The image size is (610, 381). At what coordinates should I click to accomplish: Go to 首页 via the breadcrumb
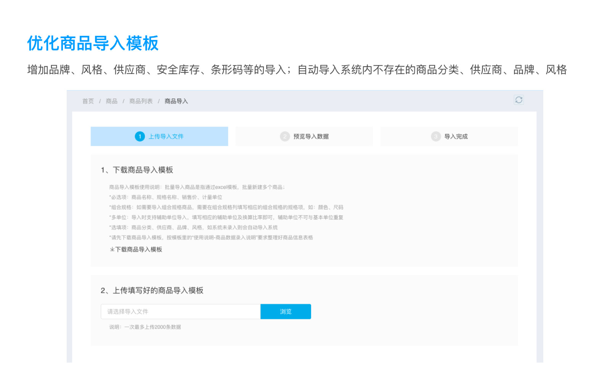coord(88,101)
